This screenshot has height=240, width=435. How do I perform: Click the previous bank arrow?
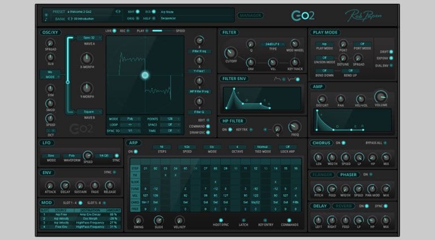(68, 19)
